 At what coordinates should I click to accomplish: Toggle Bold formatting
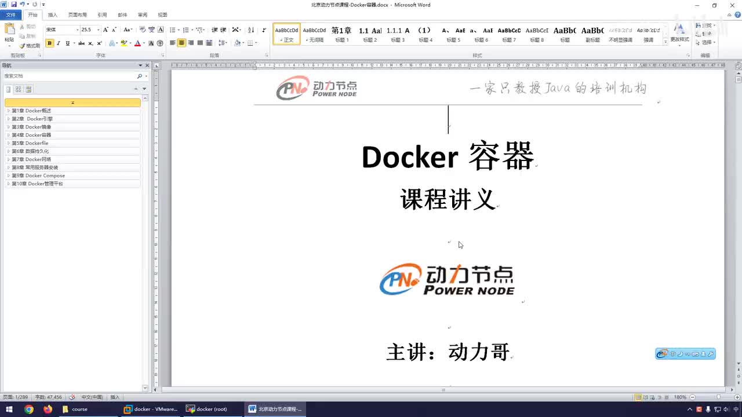(50, 43)
